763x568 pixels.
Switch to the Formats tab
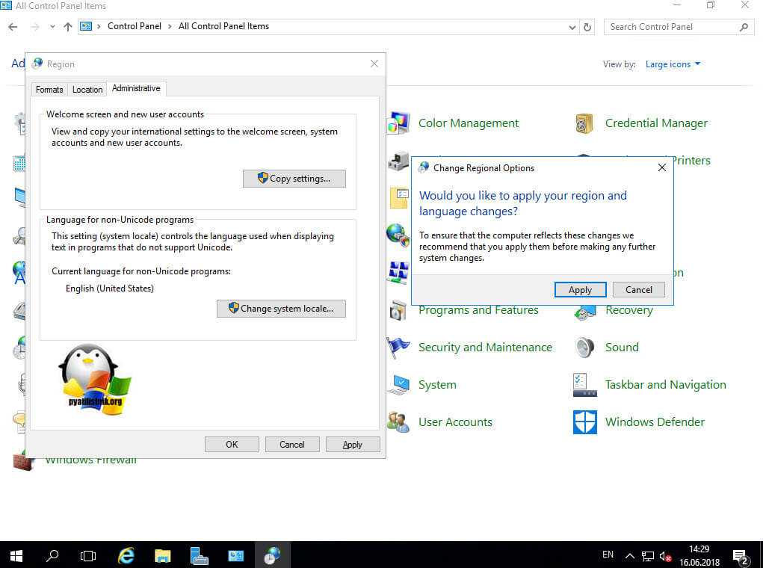coord(49,90)
